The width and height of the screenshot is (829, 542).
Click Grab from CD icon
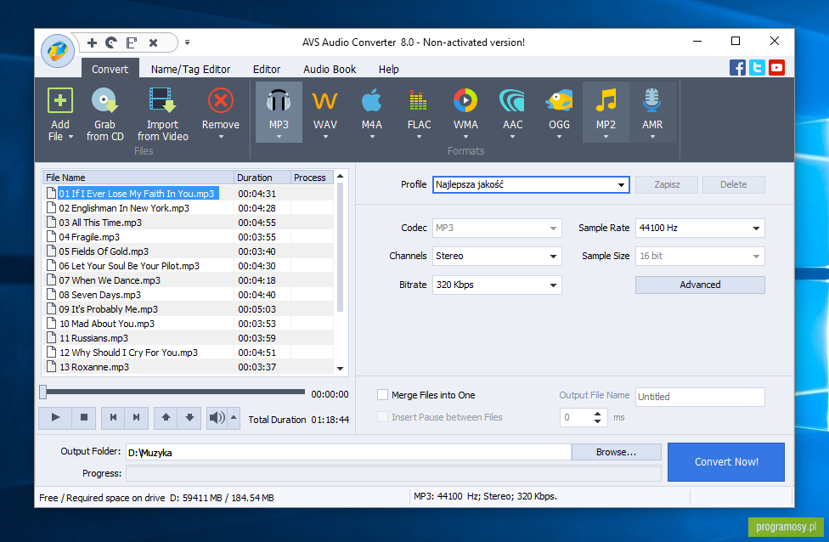coord(104,100)
